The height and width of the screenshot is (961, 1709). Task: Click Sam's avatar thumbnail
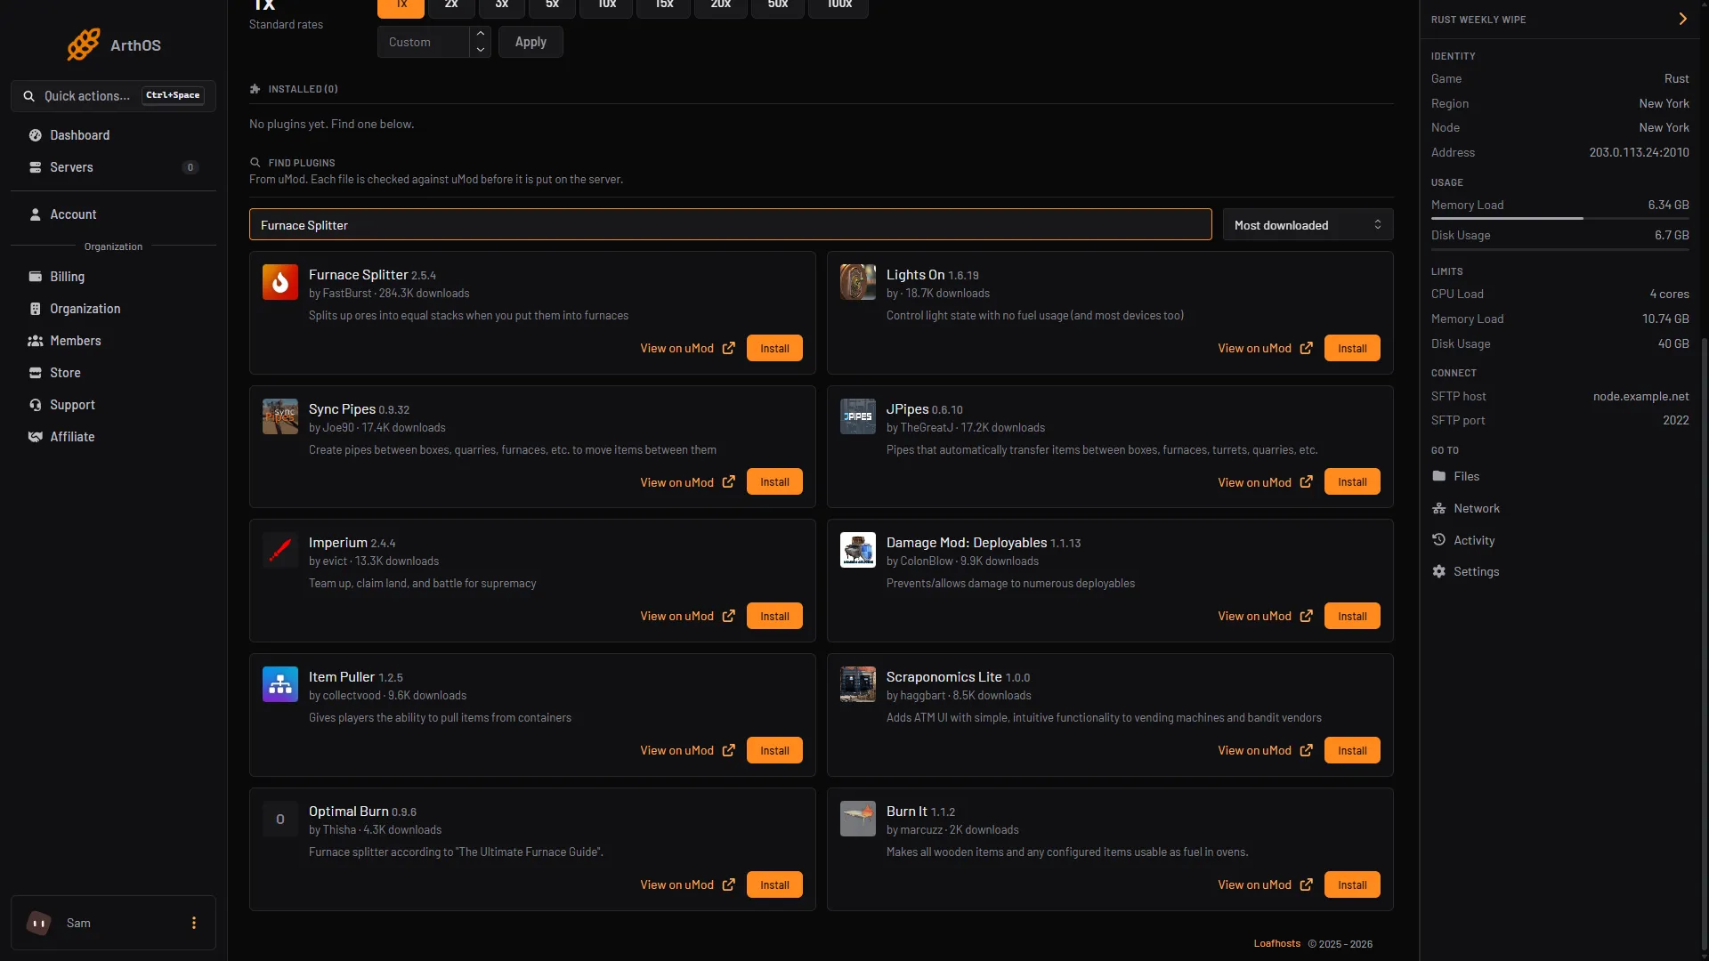tap(39, 923)
